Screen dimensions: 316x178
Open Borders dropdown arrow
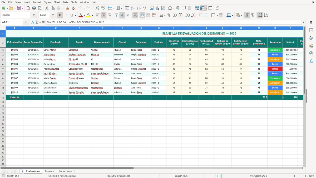[218, 15]
